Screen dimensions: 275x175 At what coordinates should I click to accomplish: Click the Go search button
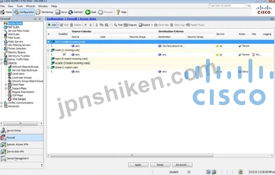(249, 6)
